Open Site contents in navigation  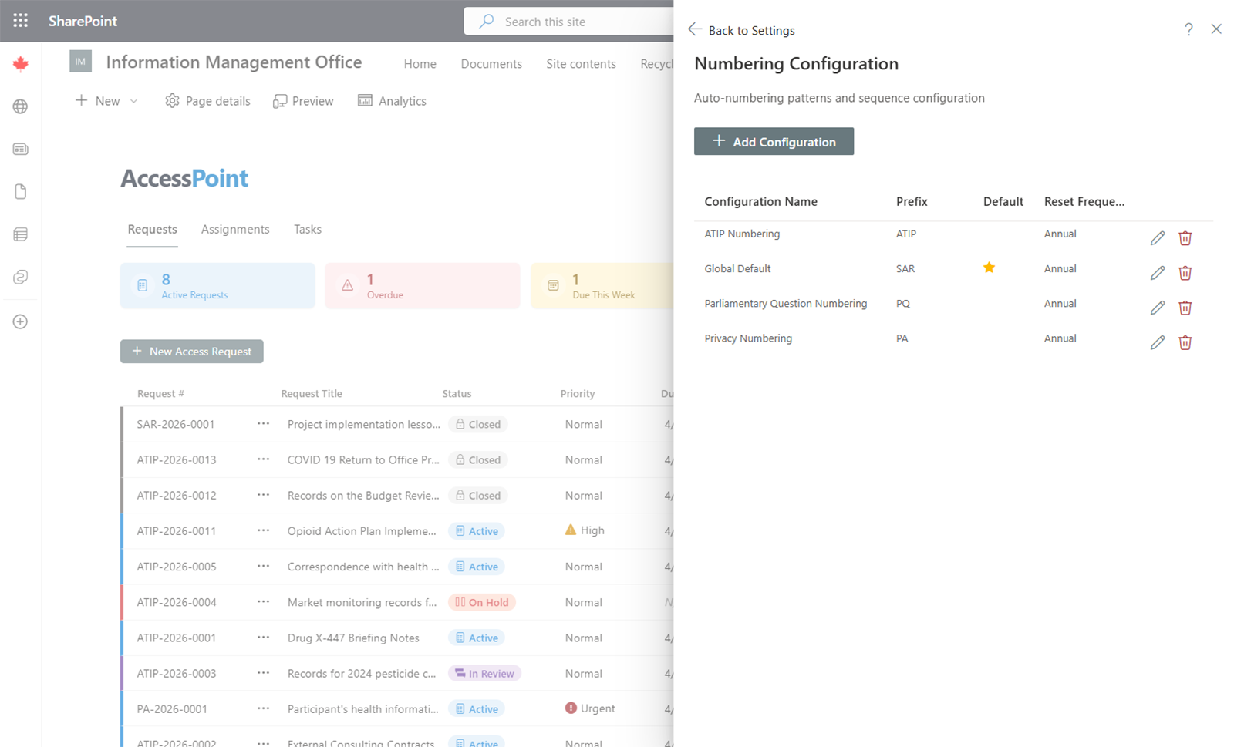point(581,64)
